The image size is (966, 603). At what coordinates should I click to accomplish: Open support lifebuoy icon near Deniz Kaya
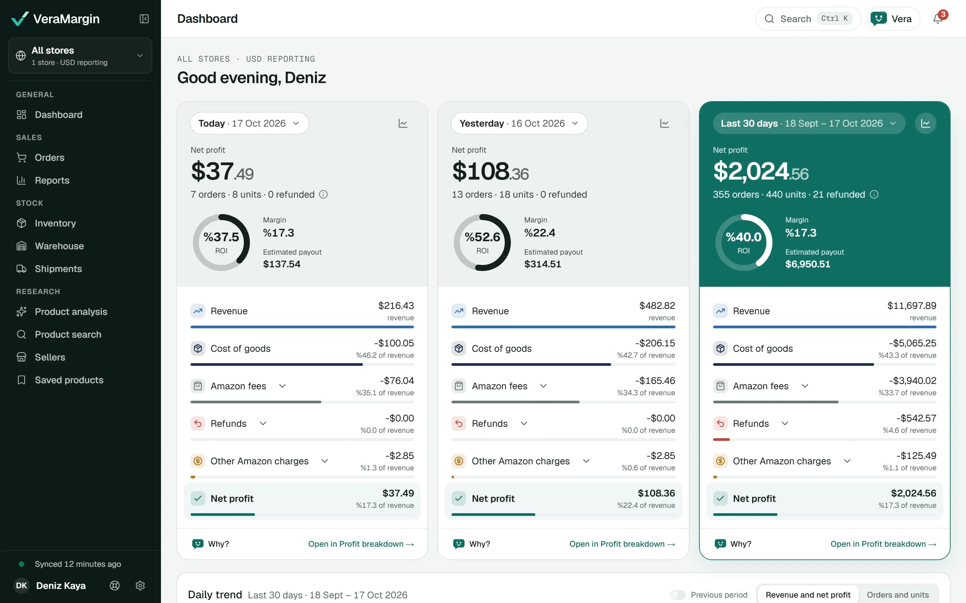[x=115, y=586]
